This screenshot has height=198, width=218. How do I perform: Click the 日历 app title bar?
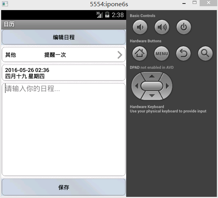coord(64,25)
